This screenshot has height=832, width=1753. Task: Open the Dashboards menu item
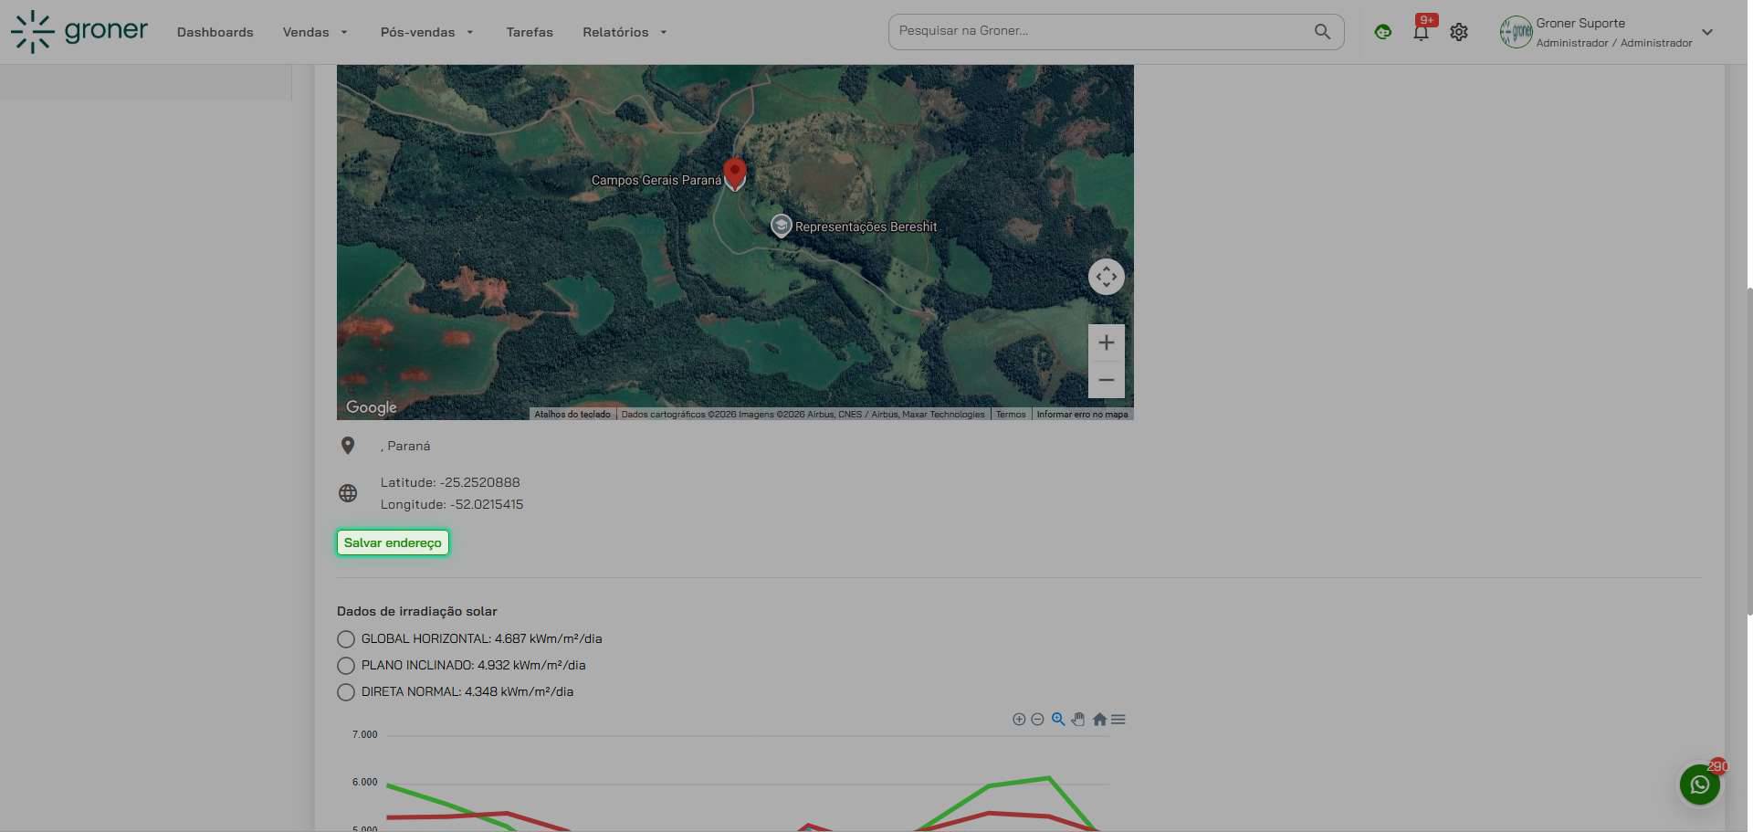click(x=215, y=32)
